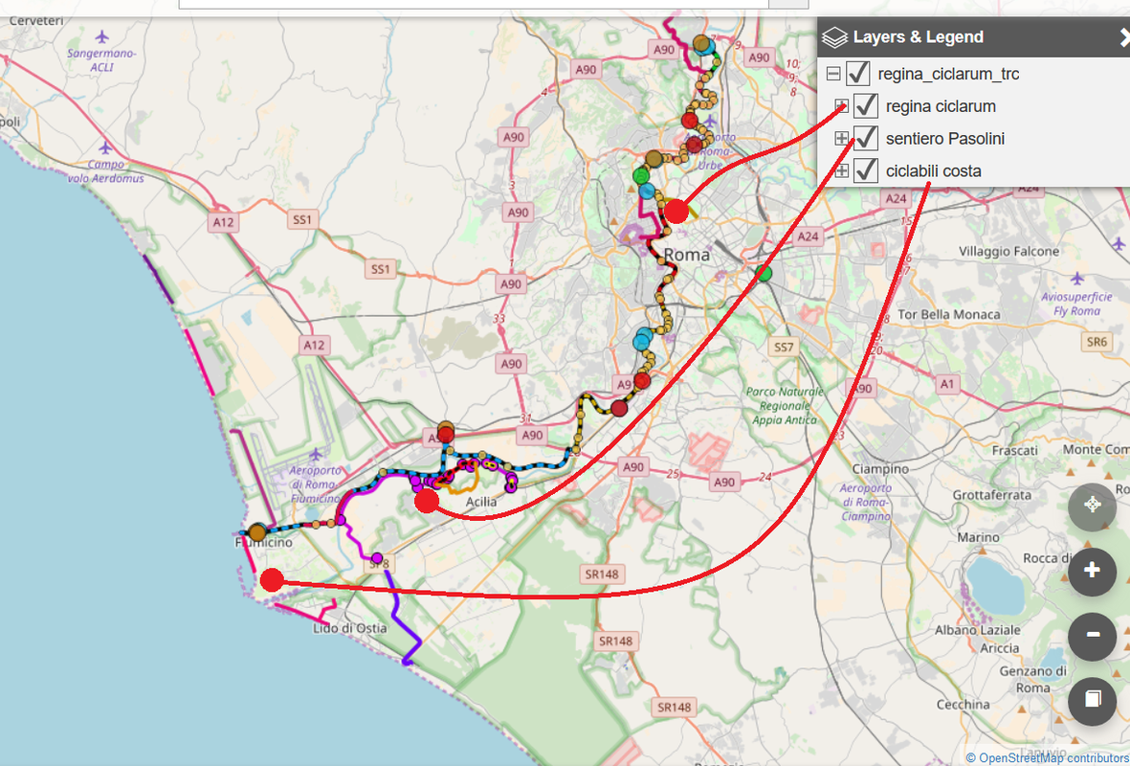This screenshot has width=1130, height=766.
Task: Click the stacked-pages button below zoom out
Action: [1092, 700]
